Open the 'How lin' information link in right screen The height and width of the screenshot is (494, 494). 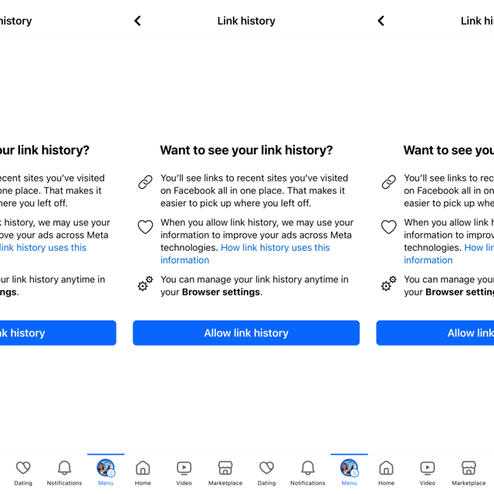449,254
